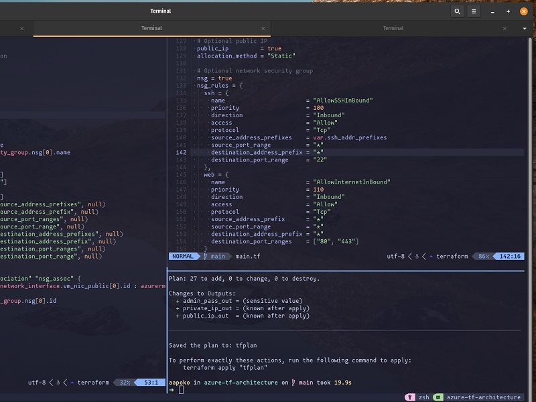Click the Terminal window title text
The width and height of the screenshot is (536, 402).
click(160, 11)
